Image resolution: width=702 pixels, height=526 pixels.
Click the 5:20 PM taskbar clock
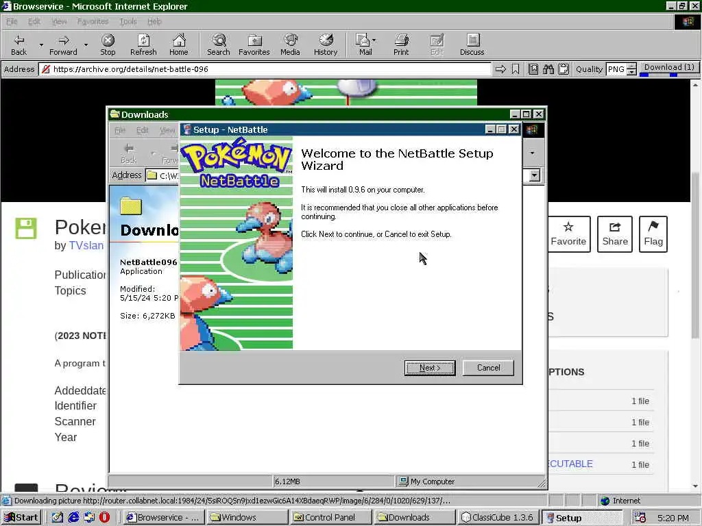[673, 518]
